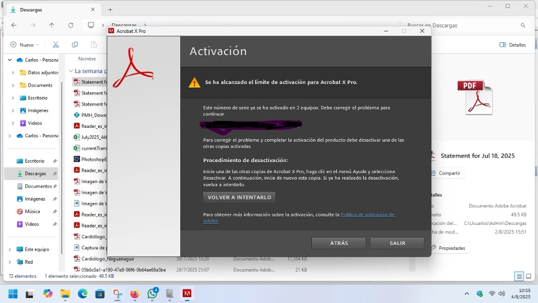Refresh the Descargas folder view
This screenshot has height=303, width=538.
point(71,25)
